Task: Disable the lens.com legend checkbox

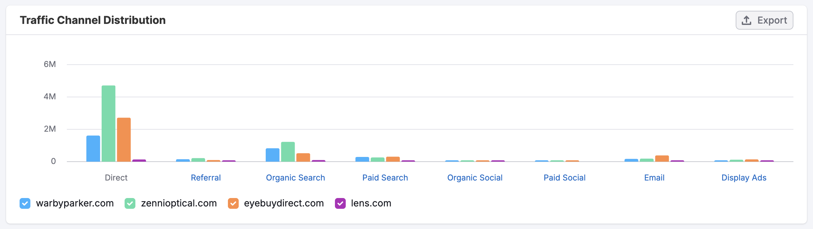Action: (340, 203)
